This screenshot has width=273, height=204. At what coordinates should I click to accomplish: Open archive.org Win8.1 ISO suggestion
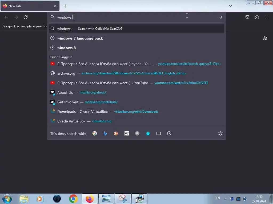tap(136, 73)
